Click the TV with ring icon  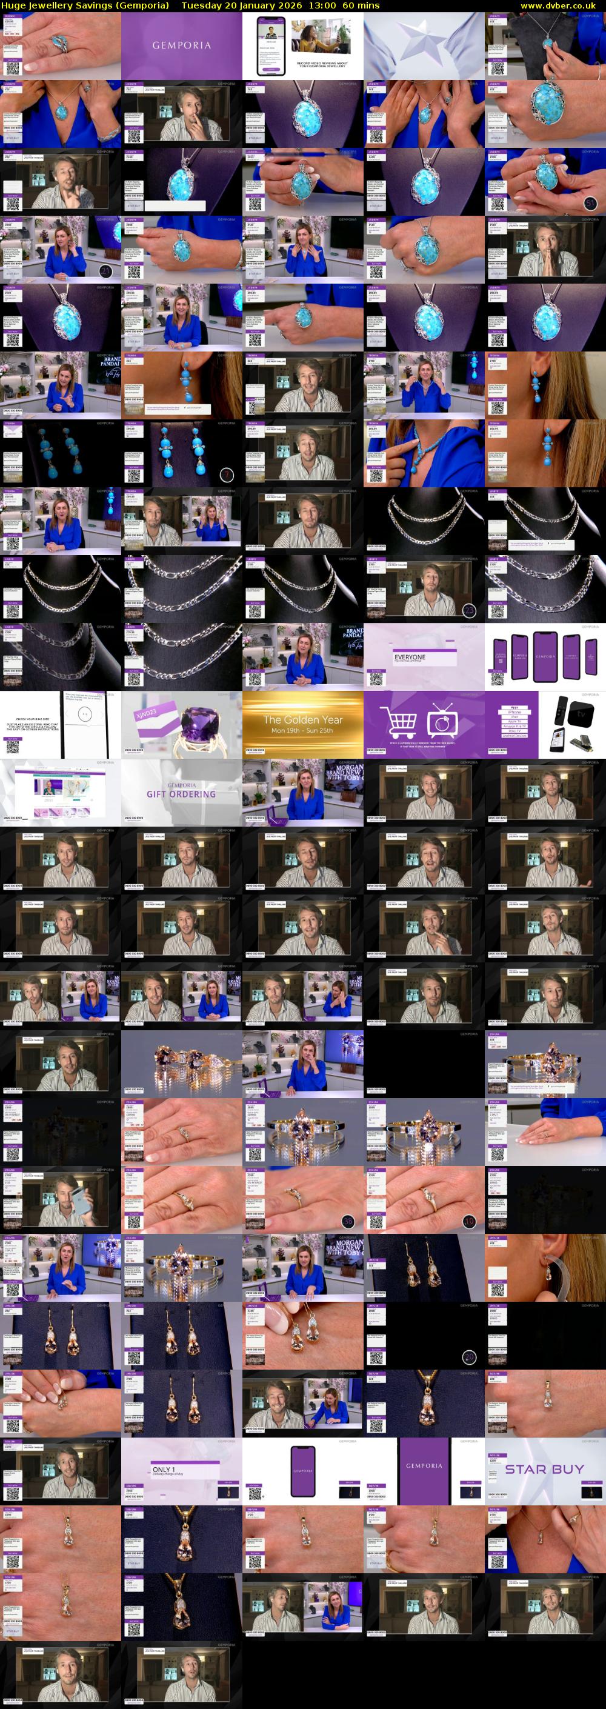[x=442, y=722]
